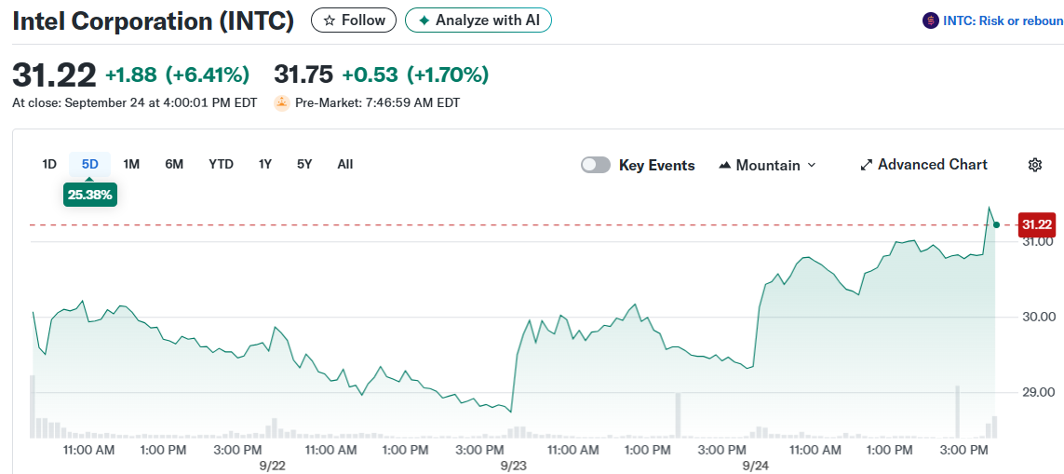Image resolution: width=1064 pixels, height=474 pixels.
Task: Click the +0.53 pre-market change
Action: (370, 74)
